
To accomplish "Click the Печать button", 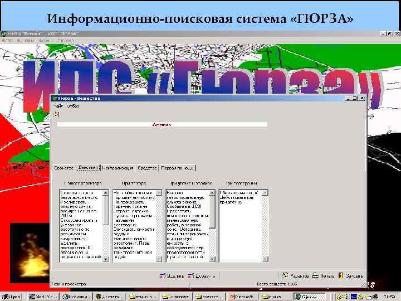I will (324, 276).
